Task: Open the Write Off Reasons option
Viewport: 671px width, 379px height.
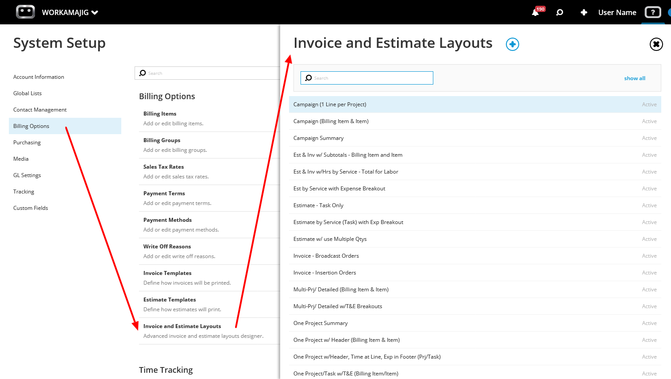Action: pyautogui.click(x=209, y=251)
